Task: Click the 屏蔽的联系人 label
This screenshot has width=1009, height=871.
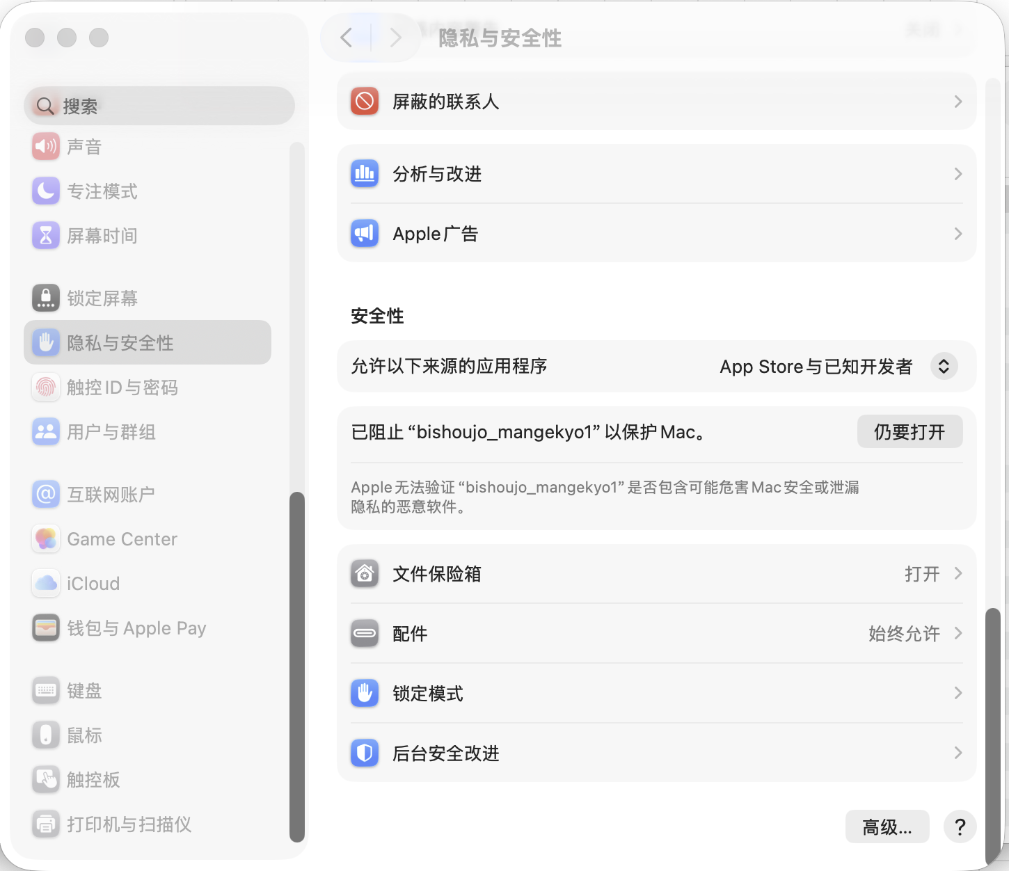Action: tap(446, 102)
